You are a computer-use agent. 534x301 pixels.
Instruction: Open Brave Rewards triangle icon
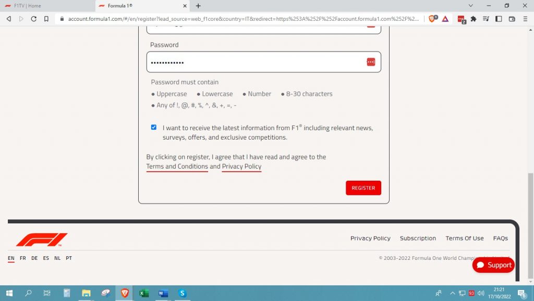click(x=445, y=18)
